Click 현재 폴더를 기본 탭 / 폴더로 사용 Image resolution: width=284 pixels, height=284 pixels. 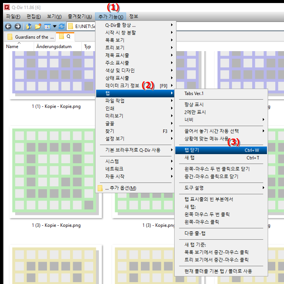pos(221,272)
